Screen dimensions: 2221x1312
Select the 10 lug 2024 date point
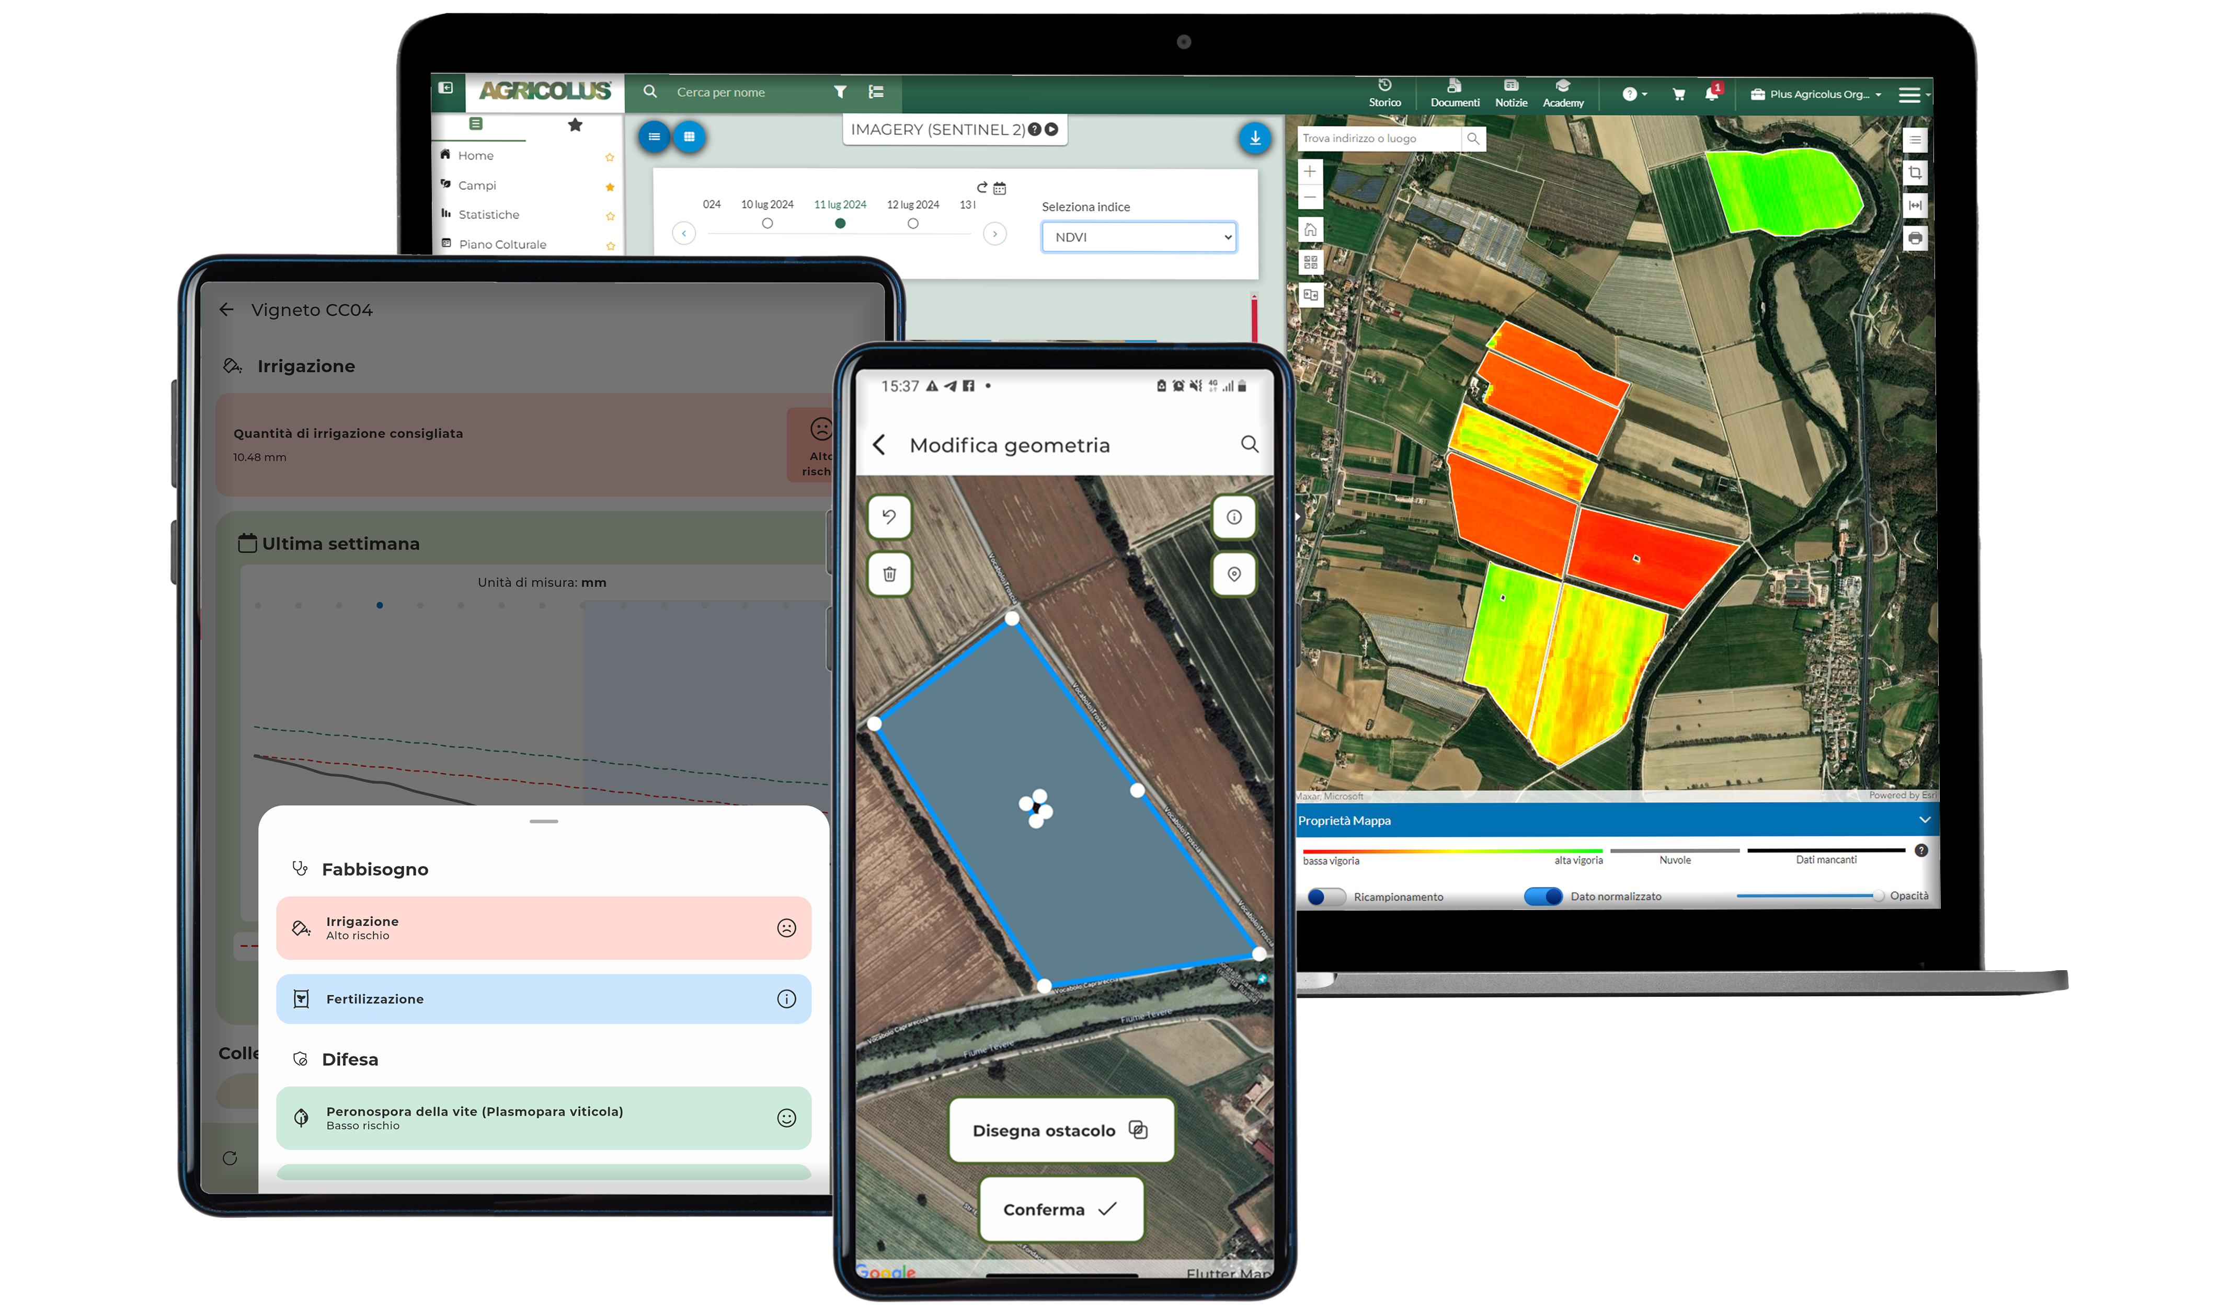(766, 224)
